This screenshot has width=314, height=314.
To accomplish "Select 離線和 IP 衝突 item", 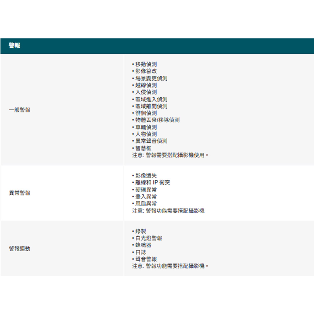I will point(153,182).
